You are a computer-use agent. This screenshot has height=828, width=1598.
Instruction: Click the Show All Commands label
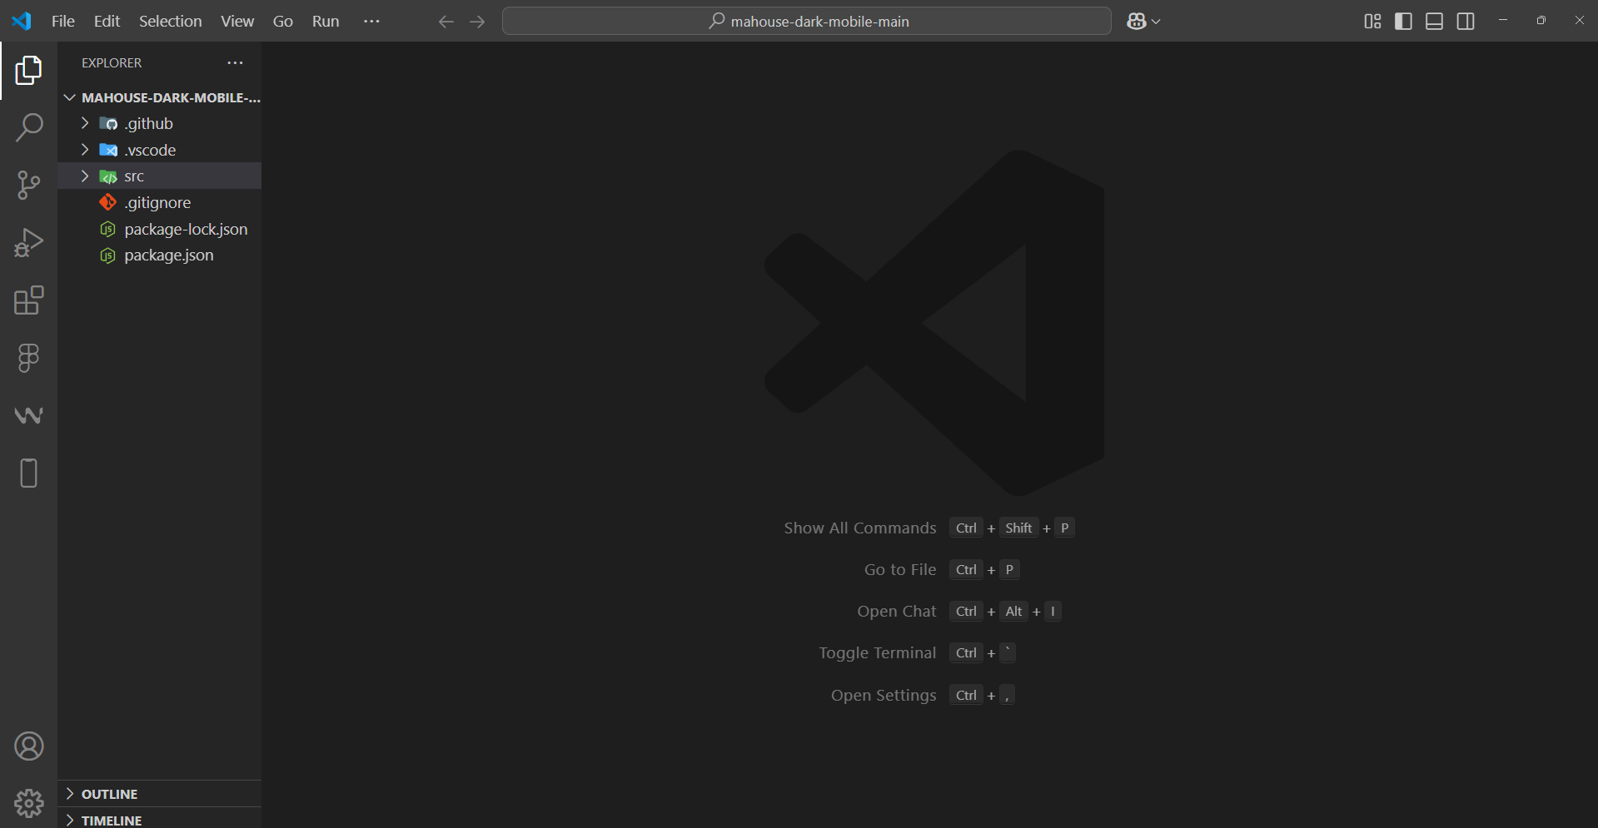point(860,528)
